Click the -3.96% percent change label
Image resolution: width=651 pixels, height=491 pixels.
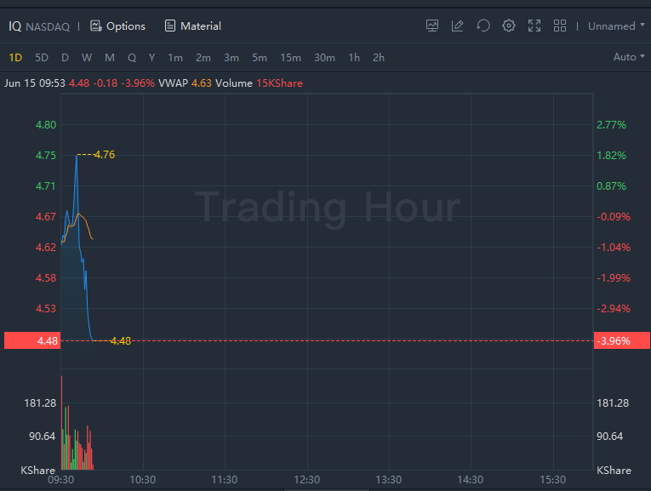[614, 341]
